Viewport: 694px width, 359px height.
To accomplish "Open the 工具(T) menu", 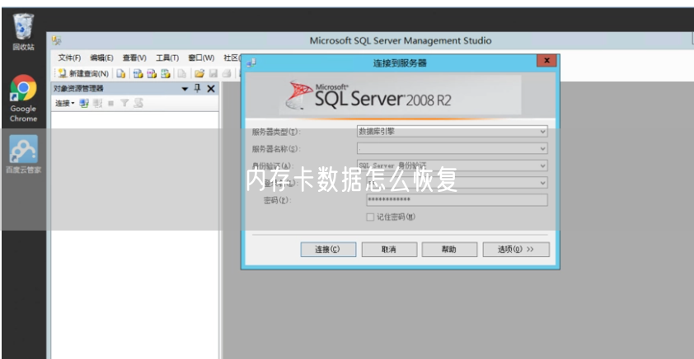I will coord(167,58).
